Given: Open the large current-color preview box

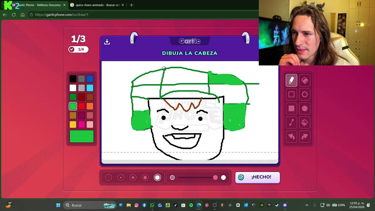Looking at the screenshot, I should click(81, 137).
